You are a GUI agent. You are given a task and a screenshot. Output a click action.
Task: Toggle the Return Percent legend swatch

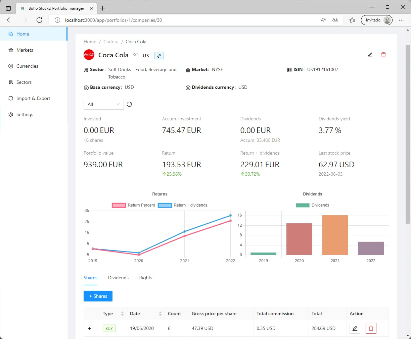click(x=119, y=205)
